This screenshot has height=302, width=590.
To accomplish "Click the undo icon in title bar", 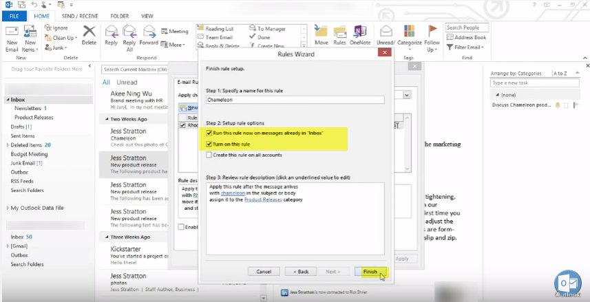I will 34,5.
